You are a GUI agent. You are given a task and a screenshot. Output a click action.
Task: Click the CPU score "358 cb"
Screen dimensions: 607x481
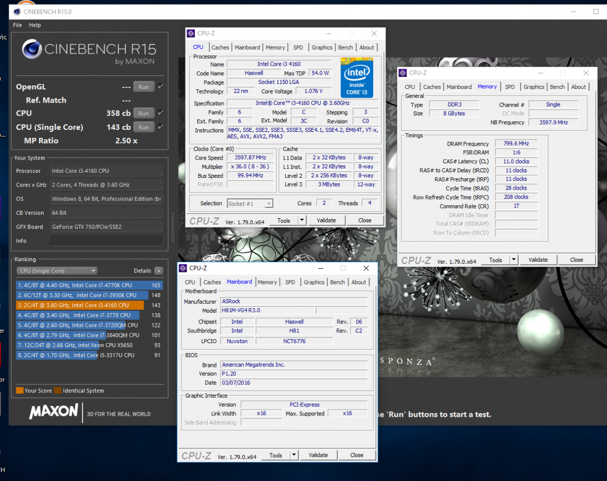(118, 114)
